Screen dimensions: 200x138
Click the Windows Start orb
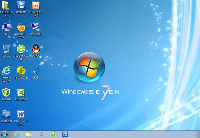point(4,134)
